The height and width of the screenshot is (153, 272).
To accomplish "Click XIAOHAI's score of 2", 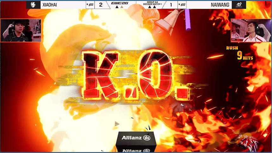I will tap(101, 5).
